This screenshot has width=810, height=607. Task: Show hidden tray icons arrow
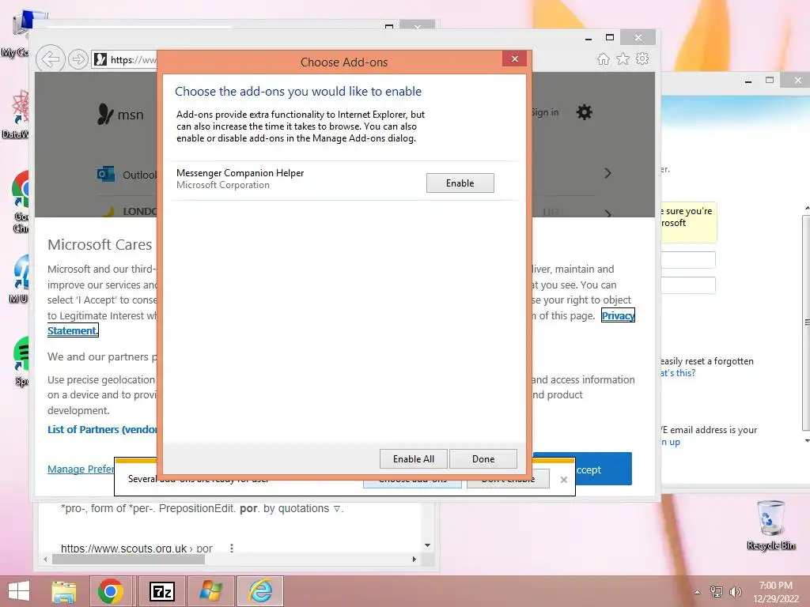697,592
